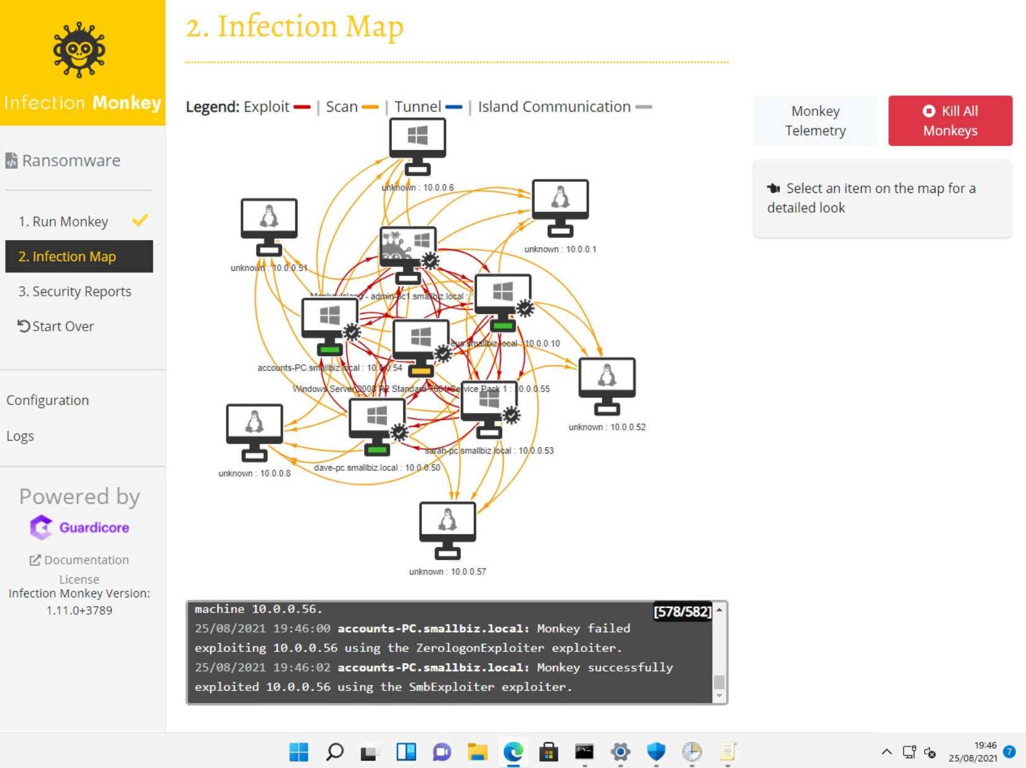
Task: Select the Linux node 10.0.0.52
Action: (x=607, y=386)
